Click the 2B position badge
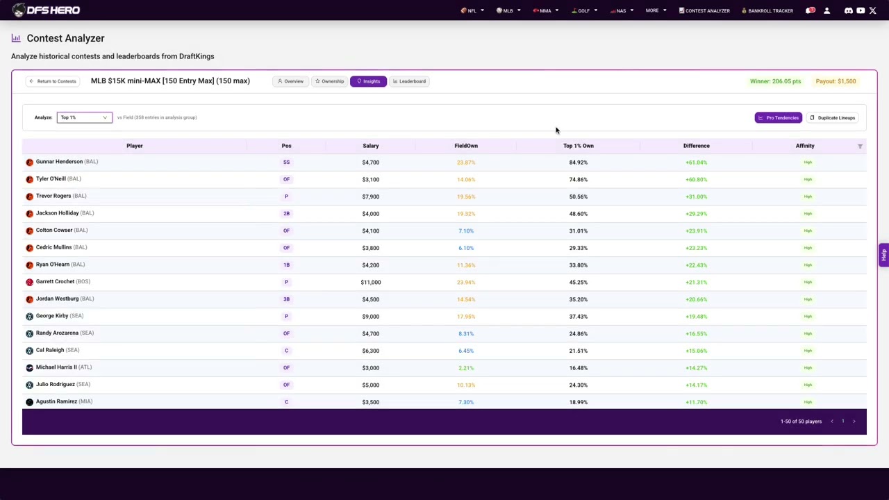The image size is (889, 500). point(286,213)
